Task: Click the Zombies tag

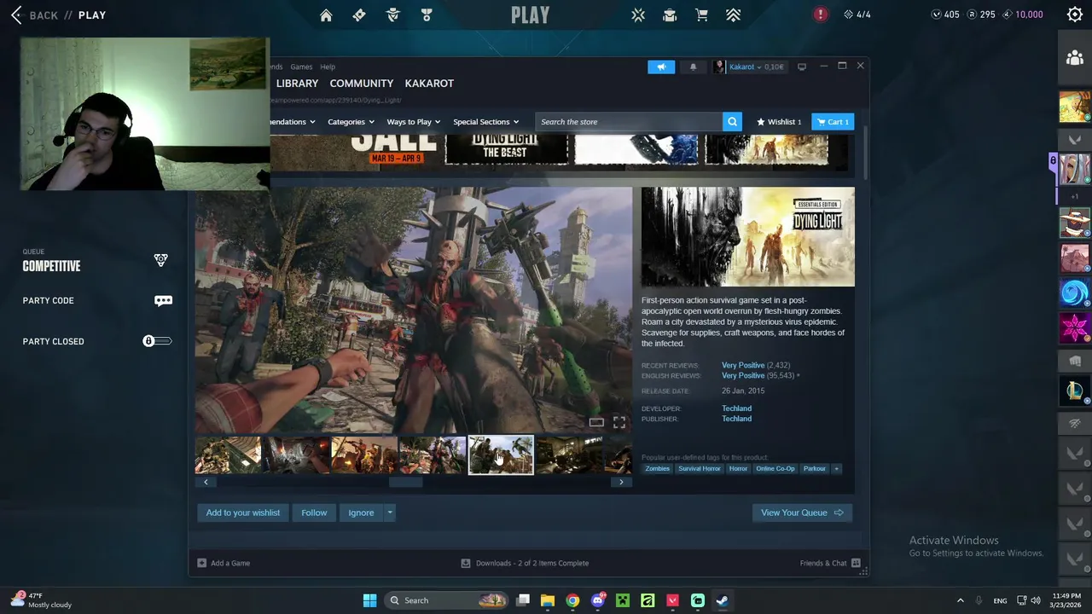Action: [657, 468]
